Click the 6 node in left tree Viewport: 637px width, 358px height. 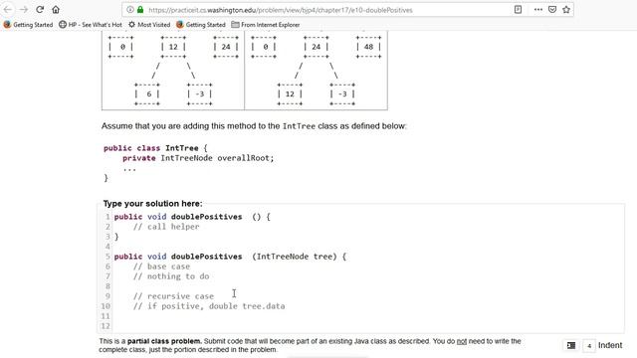tap(147, 93)
